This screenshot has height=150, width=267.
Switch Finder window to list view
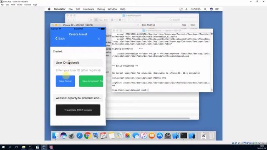click(x=96, y=20)
